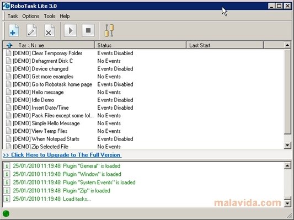Open the settings sliders icon in the toolbar
The width and height of the screenshot is (294, 220).
coord(109,30)
